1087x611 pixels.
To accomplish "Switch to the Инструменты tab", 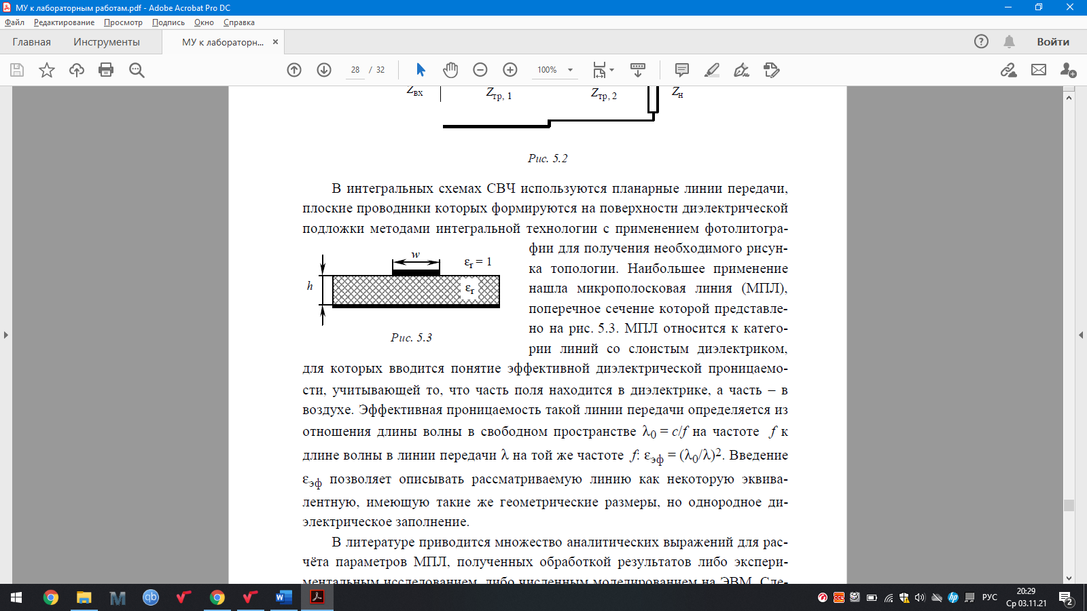I will 107,42.
